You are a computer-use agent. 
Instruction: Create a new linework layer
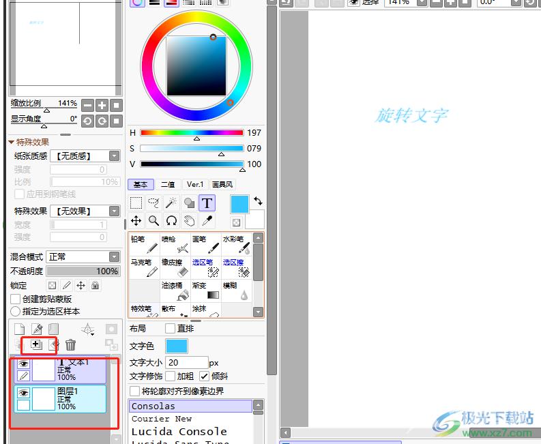coord(37,329)
